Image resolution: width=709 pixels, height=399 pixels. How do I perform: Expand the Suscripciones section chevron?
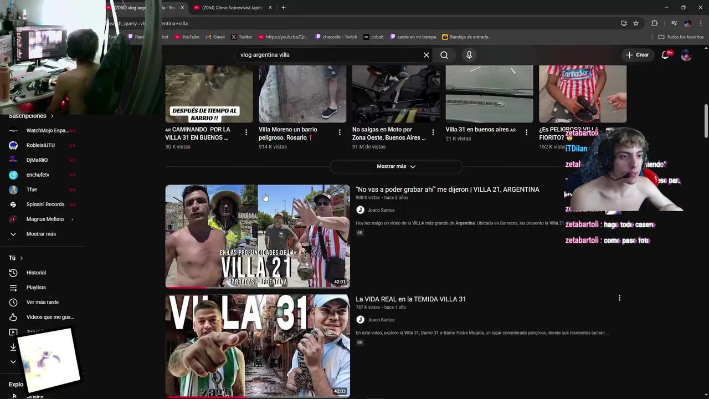pos(52,116)
